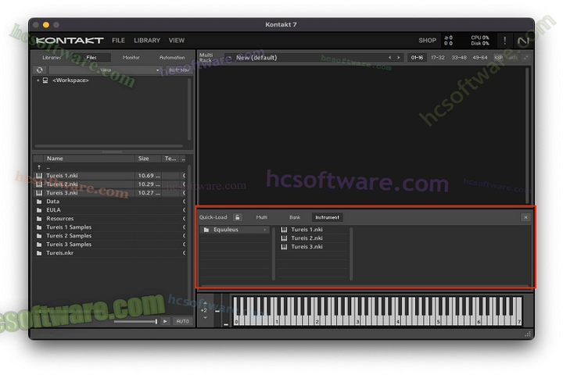Click the window resize grip
Image resolution: width=563 pixels, height=375 pixels.
(x=528, y=334)
